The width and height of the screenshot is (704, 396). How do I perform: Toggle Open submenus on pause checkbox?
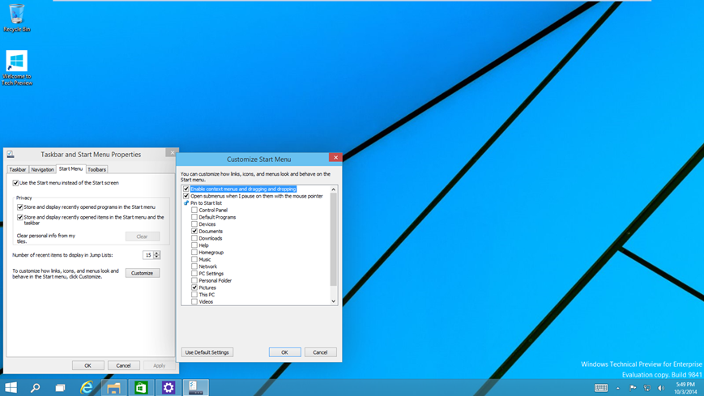(x=186, y=196)
